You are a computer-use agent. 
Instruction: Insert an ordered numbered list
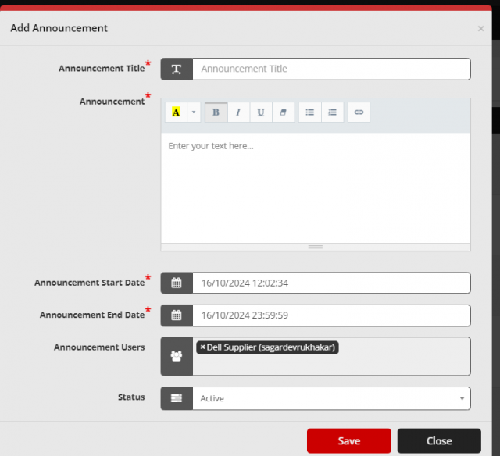tap(333, 112)
